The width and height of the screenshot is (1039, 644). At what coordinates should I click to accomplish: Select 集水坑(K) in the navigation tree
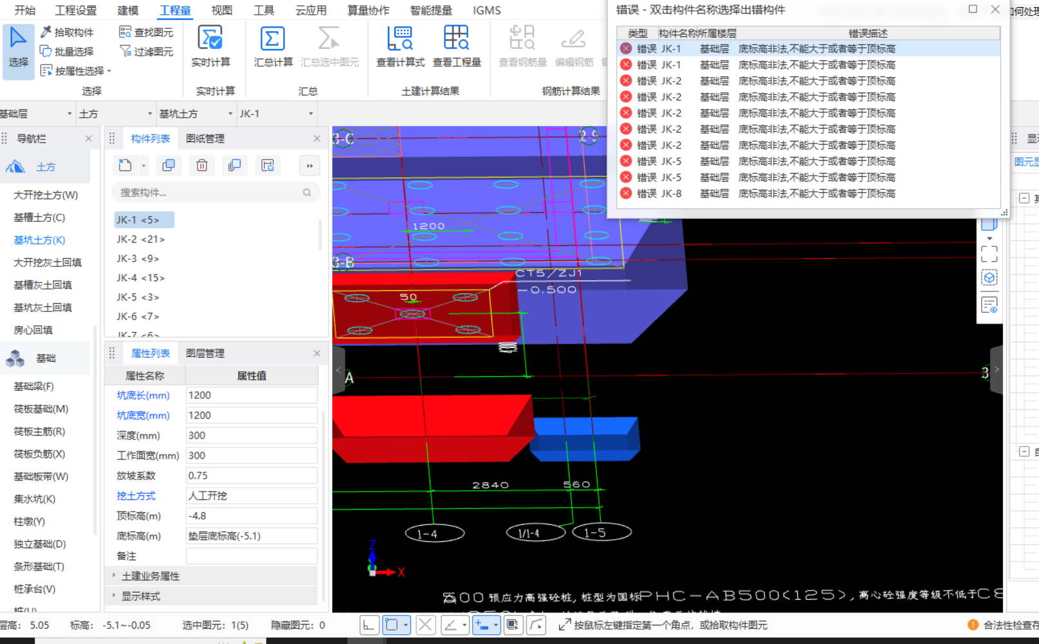coord(34,499)
